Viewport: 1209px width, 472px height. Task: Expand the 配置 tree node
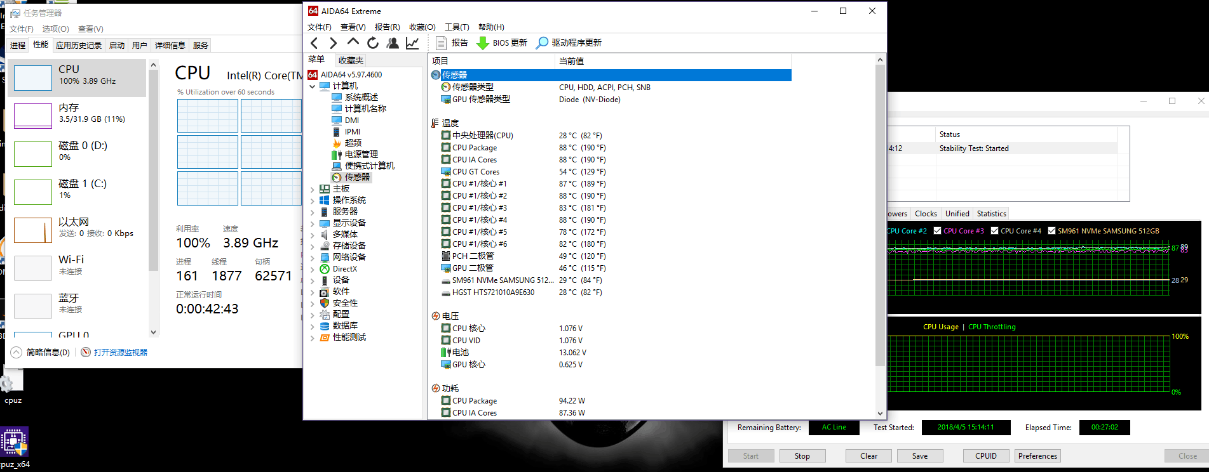click(x=313, y=315)
